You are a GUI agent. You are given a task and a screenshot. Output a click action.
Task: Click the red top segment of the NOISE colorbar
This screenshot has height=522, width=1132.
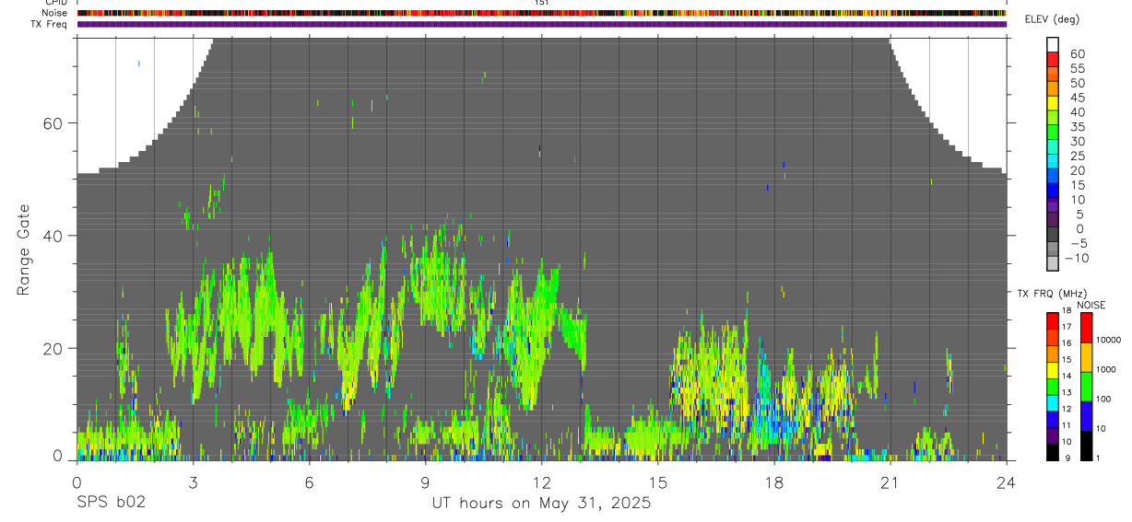[1086, 327]
